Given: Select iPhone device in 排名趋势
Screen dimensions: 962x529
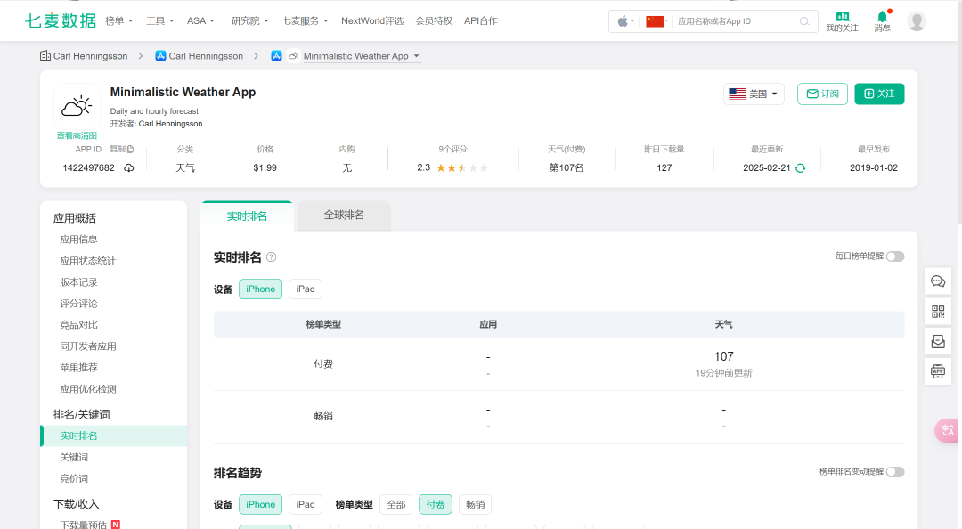Looking at the screenshot, I should click(261, 504).
